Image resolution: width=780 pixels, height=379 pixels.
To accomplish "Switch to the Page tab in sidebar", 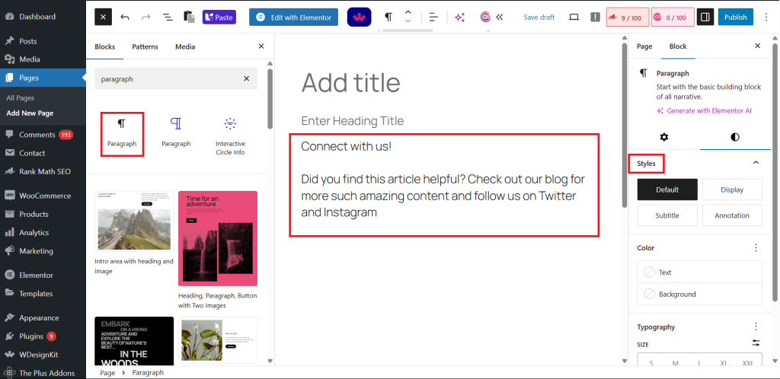I will (x=644, y=46).
